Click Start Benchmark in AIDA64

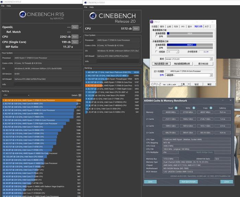click(189, 182)
